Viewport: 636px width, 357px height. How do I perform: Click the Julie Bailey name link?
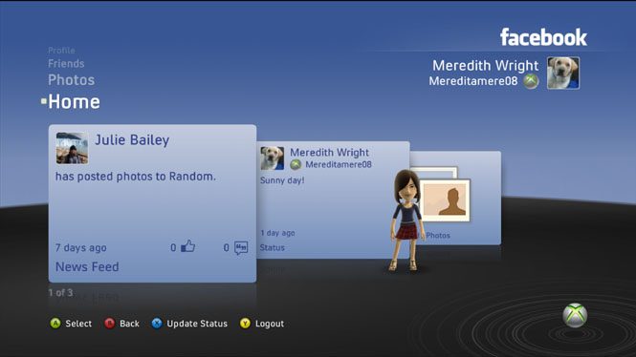pos(132,140)
